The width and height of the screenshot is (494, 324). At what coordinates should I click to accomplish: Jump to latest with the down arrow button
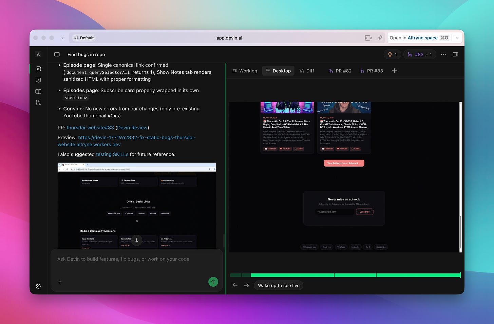pyautogui.click(x=137, y=241)
